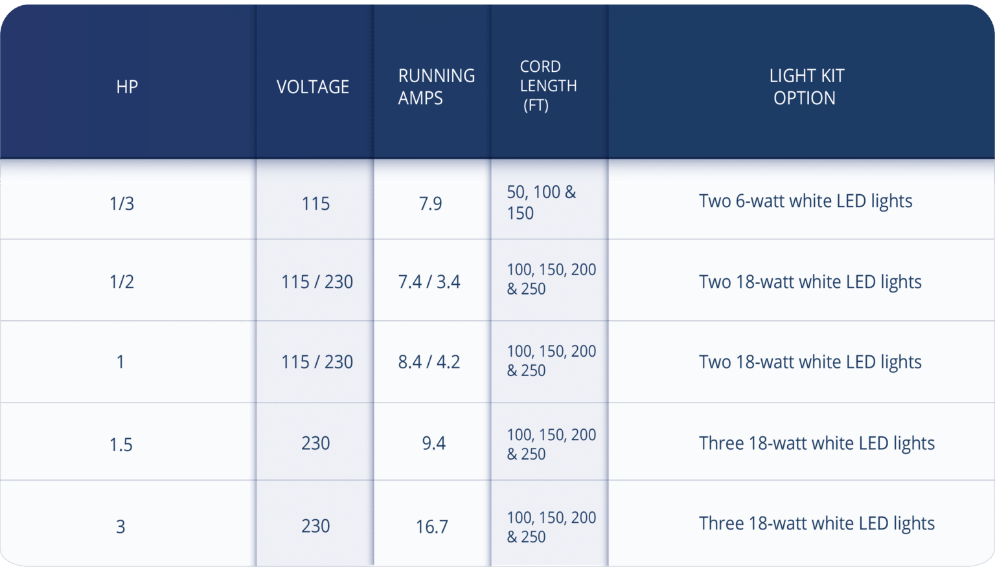Click the light kit cell for 1.5 HP

(816, 443)
